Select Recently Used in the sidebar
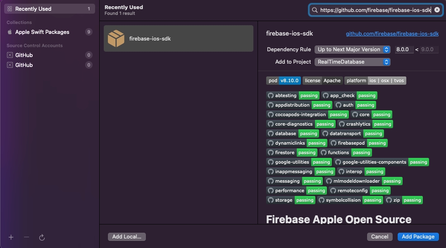 (x=33, y=9)
